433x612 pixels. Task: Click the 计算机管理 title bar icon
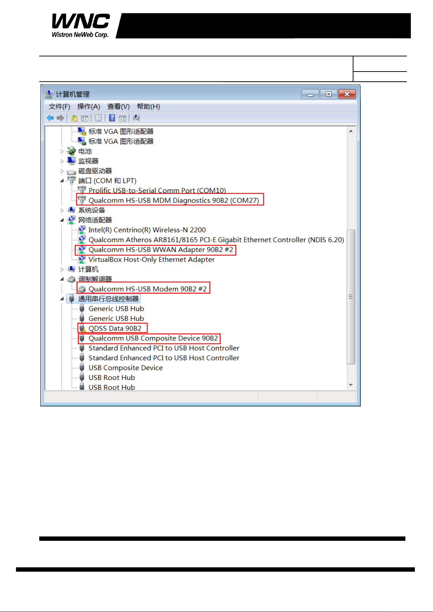tap(49, 94)
